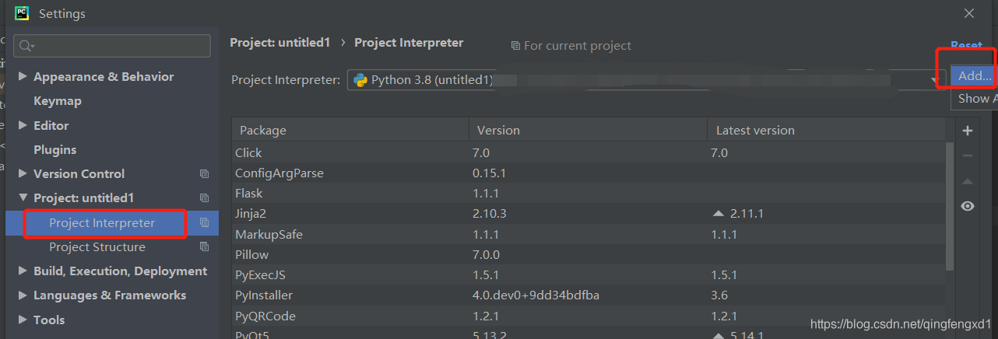The image size is (998, 339).
Task: Click the copy icon beside Project Structure
Action: point(204,247)
